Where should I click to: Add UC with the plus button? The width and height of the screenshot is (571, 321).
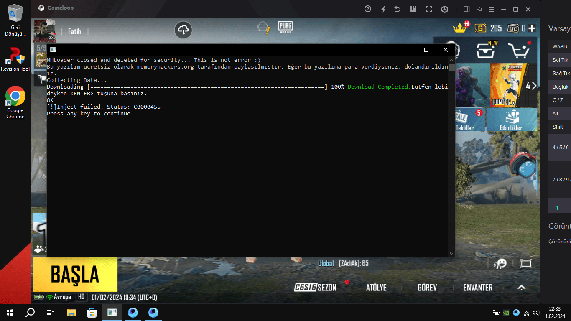[532, 28]
